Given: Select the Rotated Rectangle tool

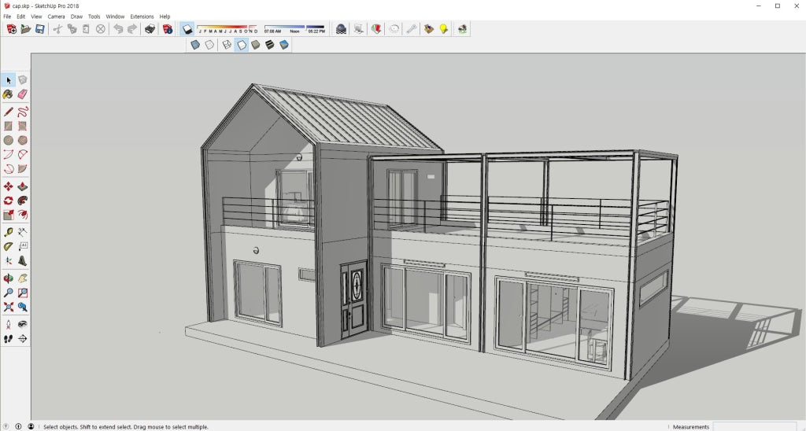Looking at the screenshot, I should coord(23,126).
